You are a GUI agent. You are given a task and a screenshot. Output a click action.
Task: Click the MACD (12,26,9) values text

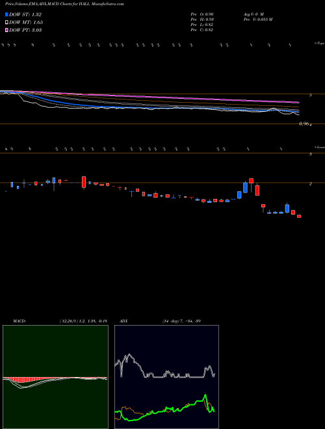click(x=83, y=321)
